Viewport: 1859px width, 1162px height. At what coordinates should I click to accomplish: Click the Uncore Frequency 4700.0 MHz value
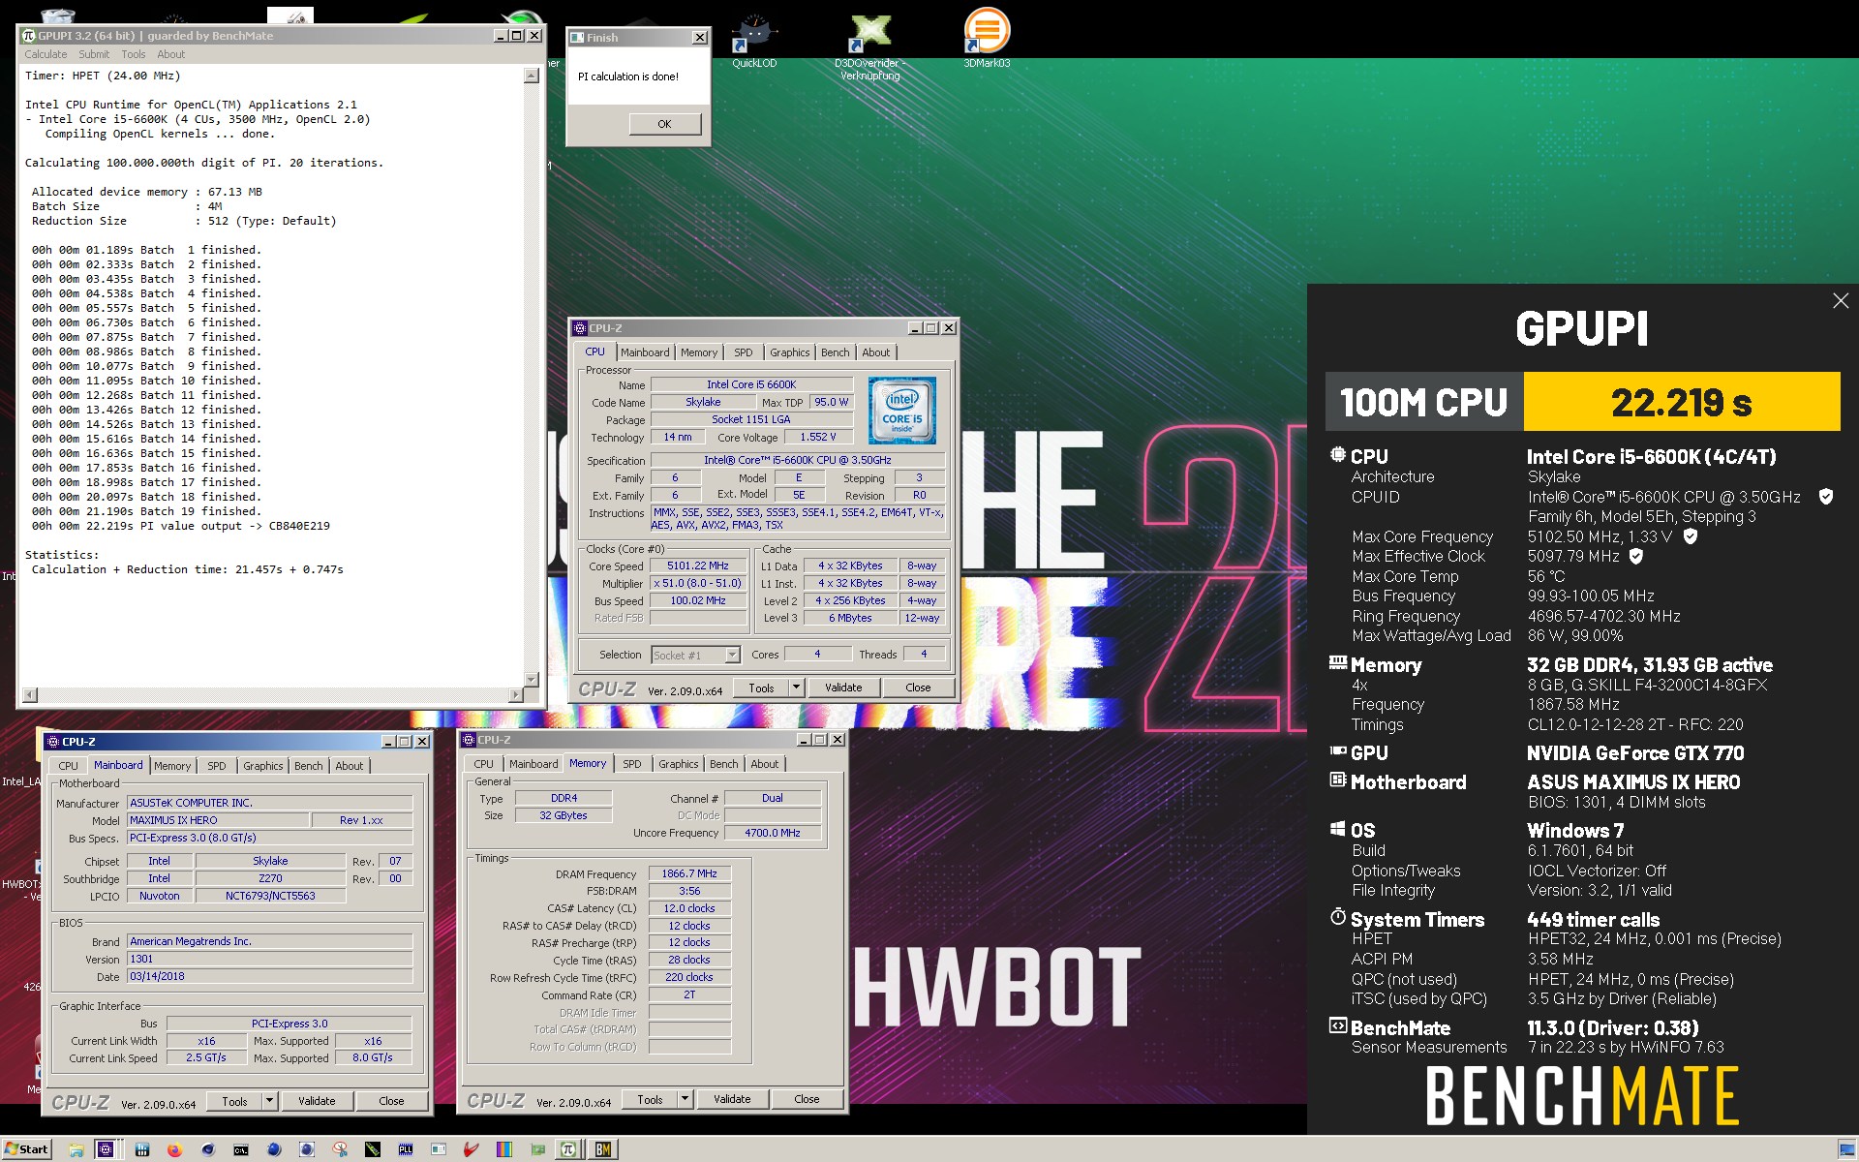pyautogui.click(x=773, y=833)
